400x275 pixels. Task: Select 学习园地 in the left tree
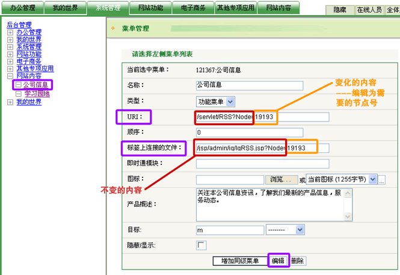point(37,94)
